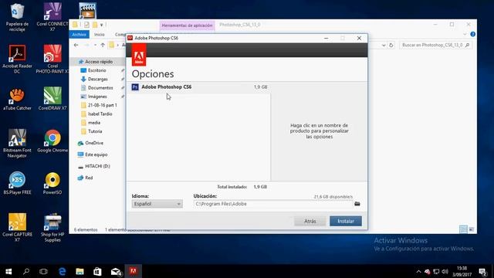Open Archivo tab in File Explorer

79,34
